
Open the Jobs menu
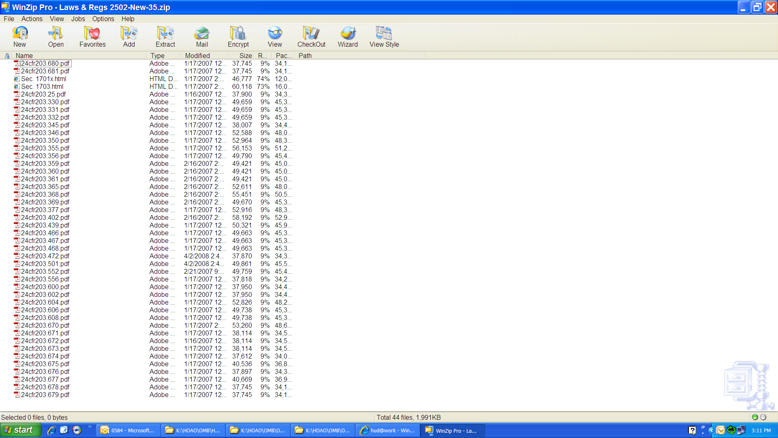click(x=78, y=19)
